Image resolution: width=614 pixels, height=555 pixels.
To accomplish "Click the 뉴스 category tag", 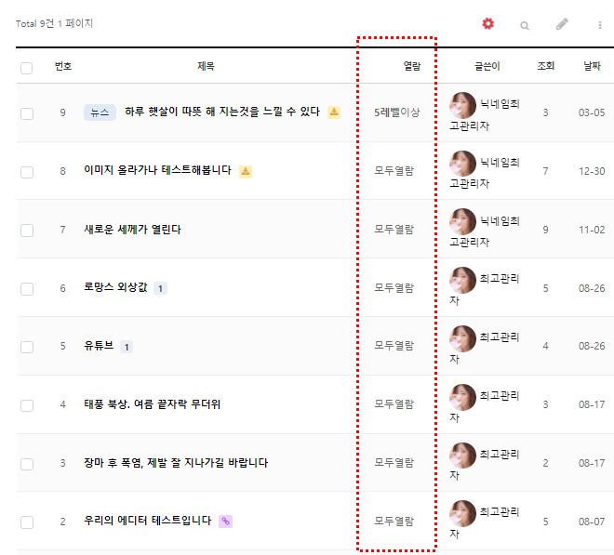I will [x=100, y=112].
